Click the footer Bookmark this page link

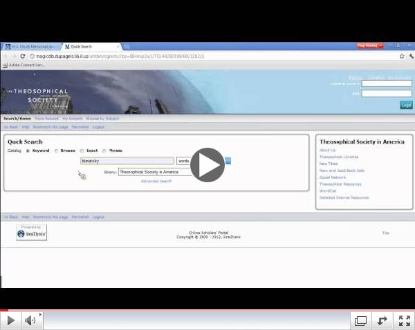pos(50,217)
